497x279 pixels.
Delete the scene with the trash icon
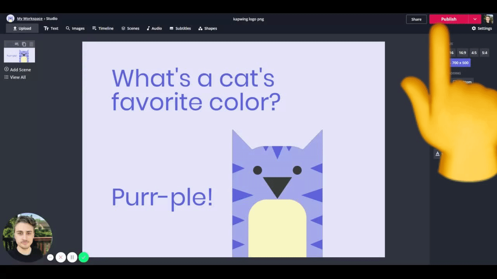click(x=31, y=44)
